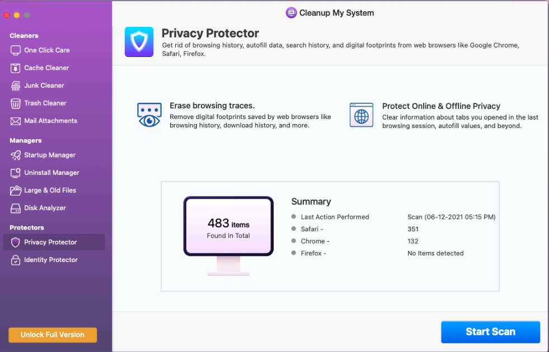Minimize window with the yellow button
The image size is (549, 352).
click(16, 16)
